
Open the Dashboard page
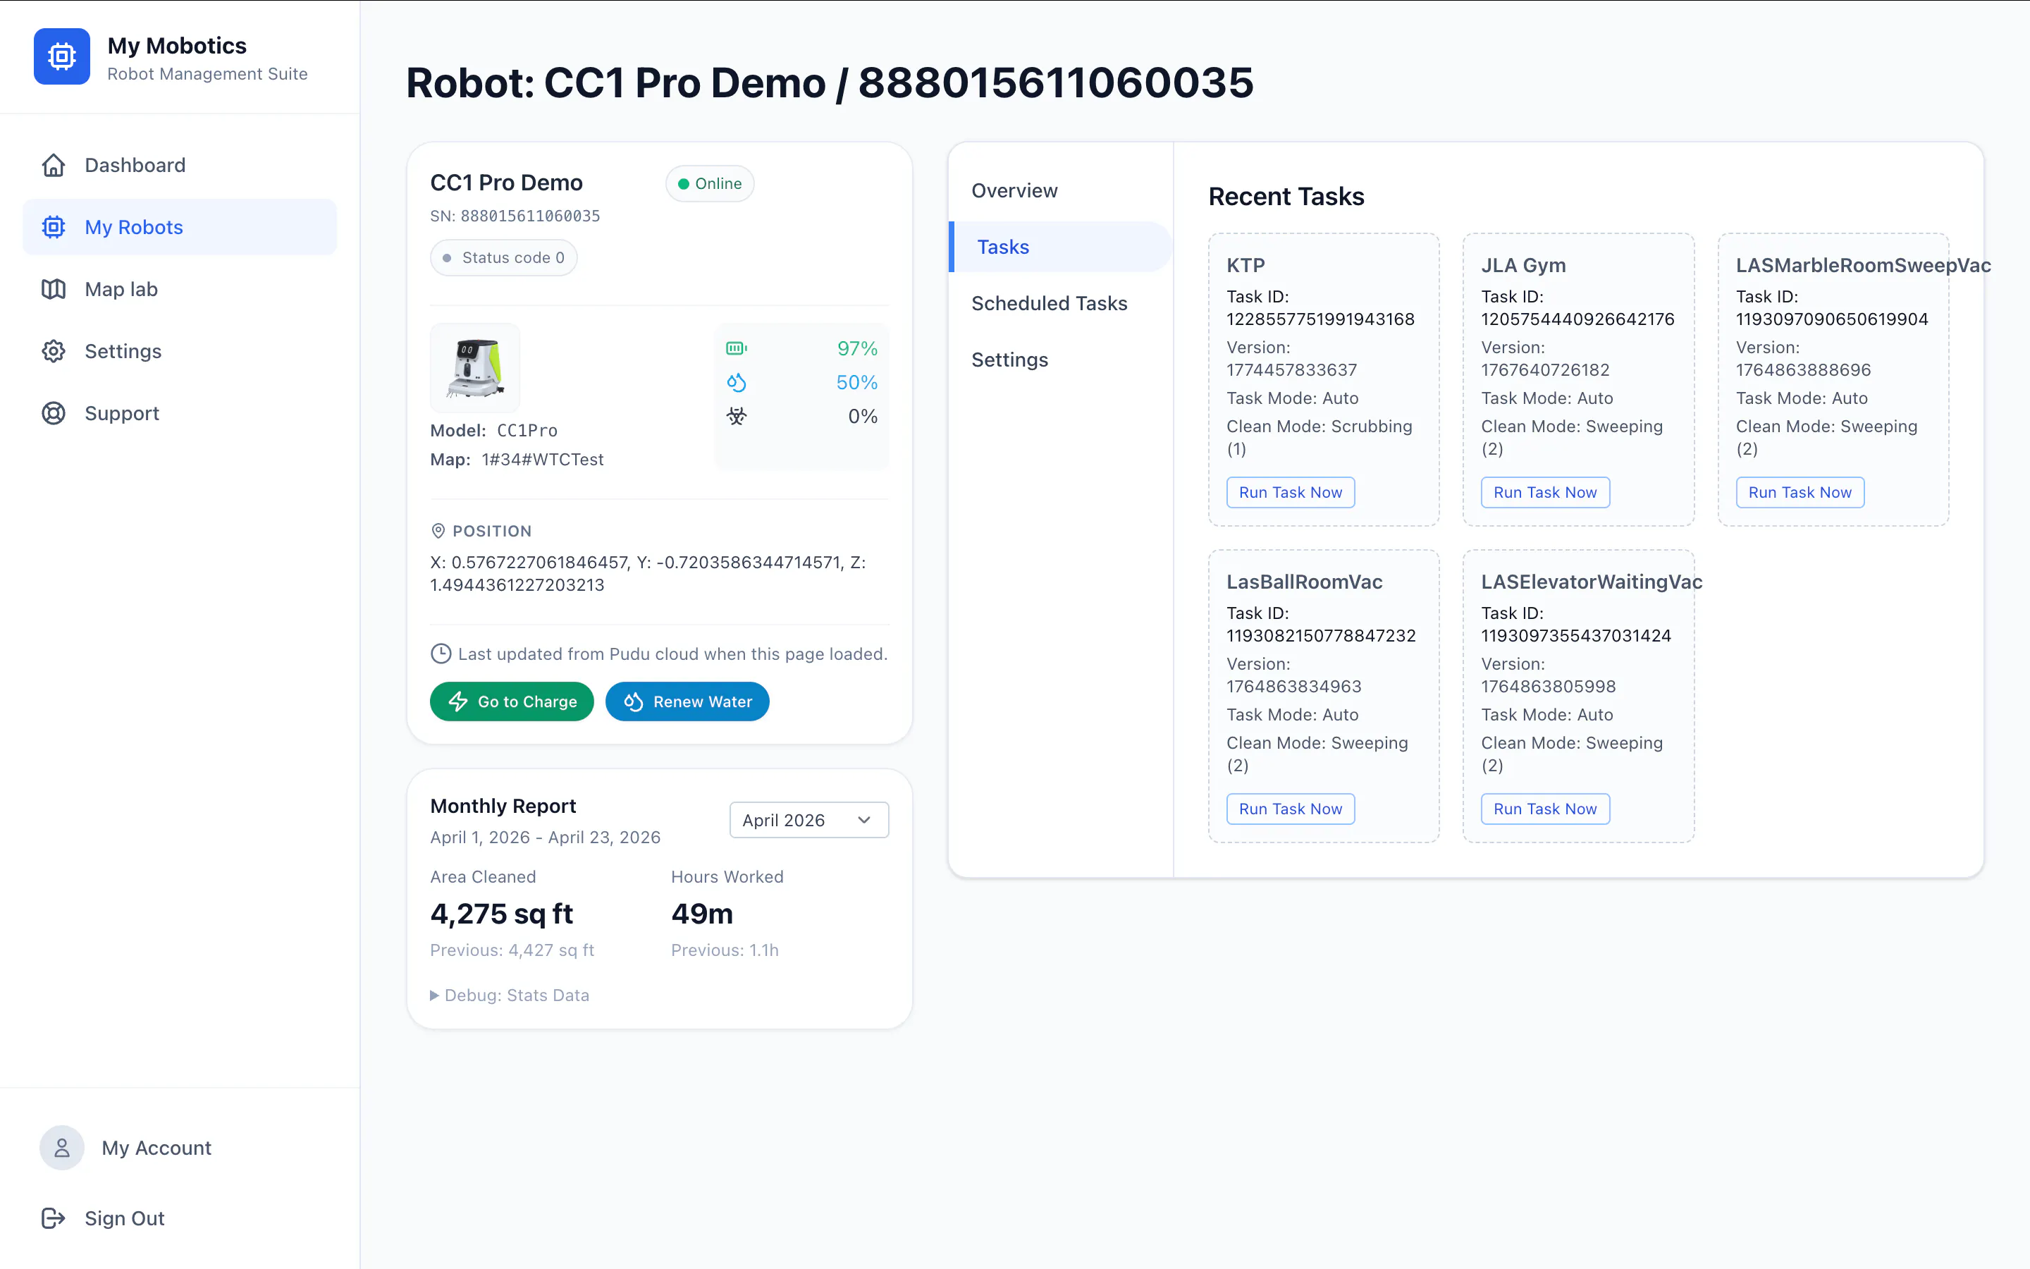pyautogui.click(x=180, y=166)
